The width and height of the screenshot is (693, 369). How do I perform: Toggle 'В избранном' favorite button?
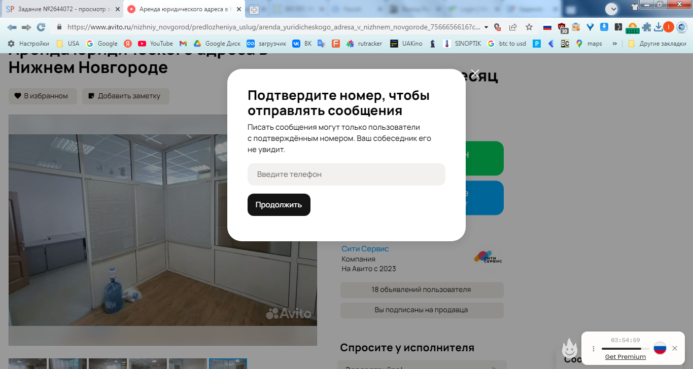coord(43,96)
